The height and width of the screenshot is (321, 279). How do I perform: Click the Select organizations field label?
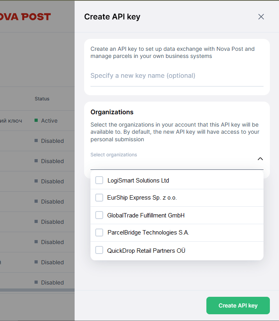point(114,155)
